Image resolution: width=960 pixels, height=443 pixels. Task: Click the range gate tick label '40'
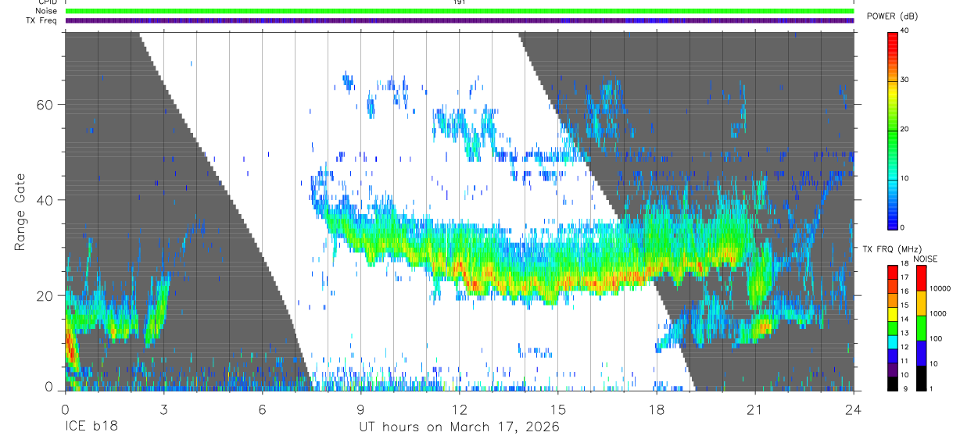[46, 200]
